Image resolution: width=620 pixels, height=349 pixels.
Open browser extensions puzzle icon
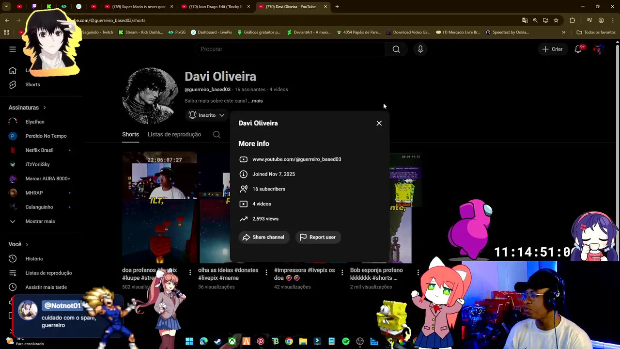tap(573, 20)
